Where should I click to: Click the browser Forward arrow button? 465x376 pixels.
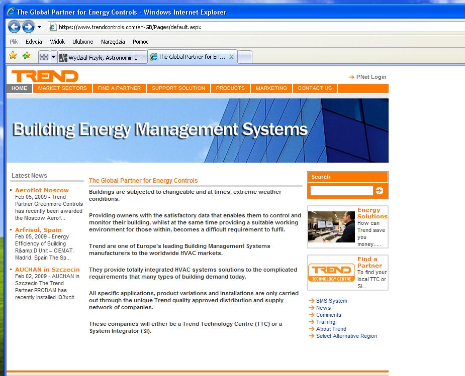click(29, 27)
